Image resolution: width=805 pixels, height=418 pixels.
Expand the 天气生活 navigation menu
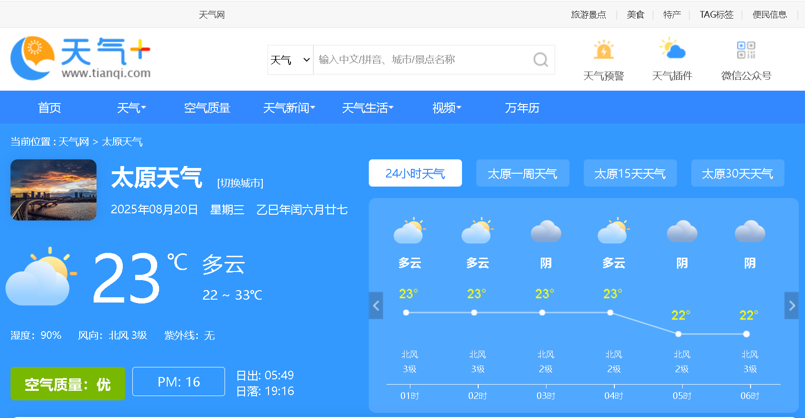[367, 108]
